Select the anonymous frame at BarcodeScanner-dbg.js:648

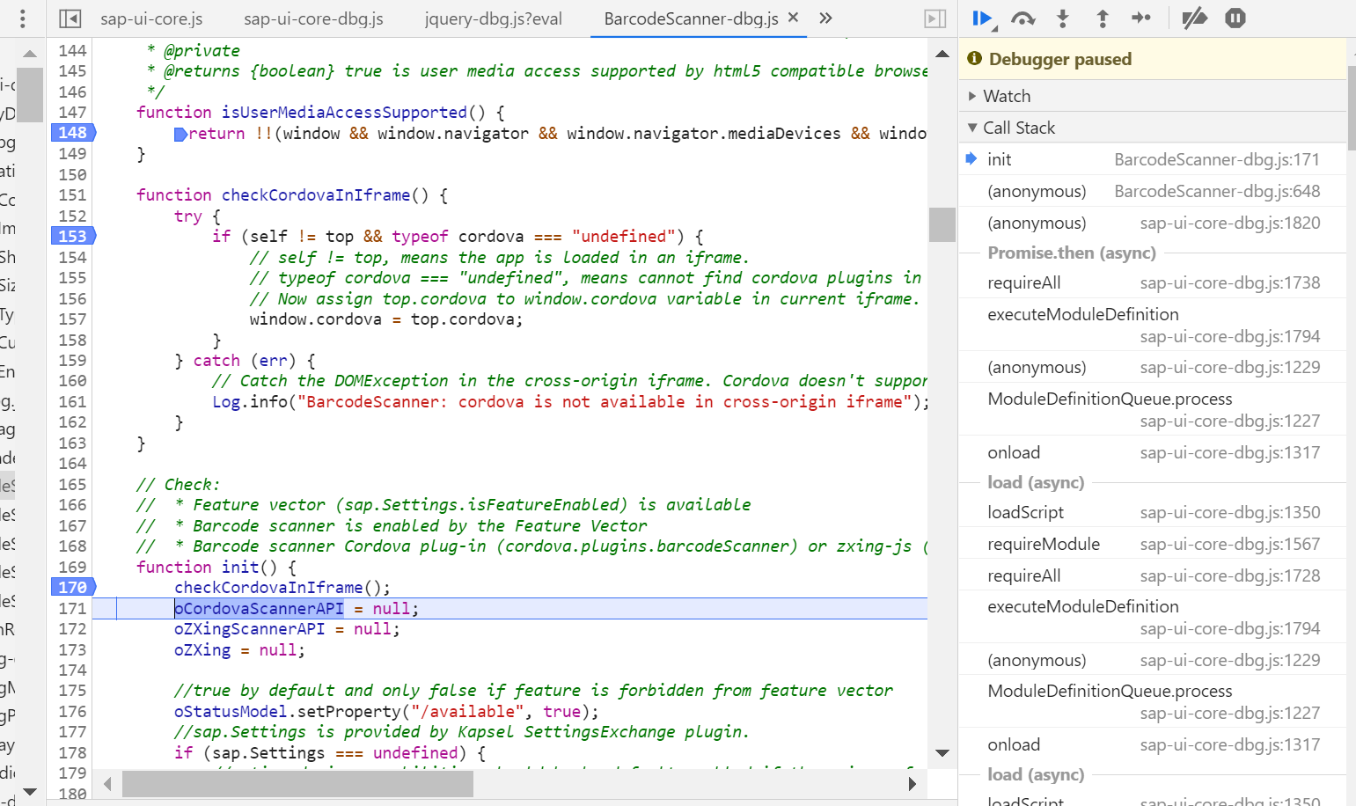click(1153, 191)
